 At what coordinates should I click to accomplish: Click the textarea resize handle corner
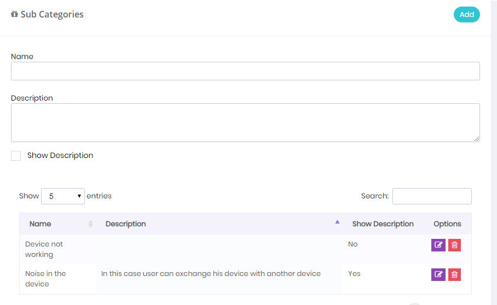(x=477, y=139)
